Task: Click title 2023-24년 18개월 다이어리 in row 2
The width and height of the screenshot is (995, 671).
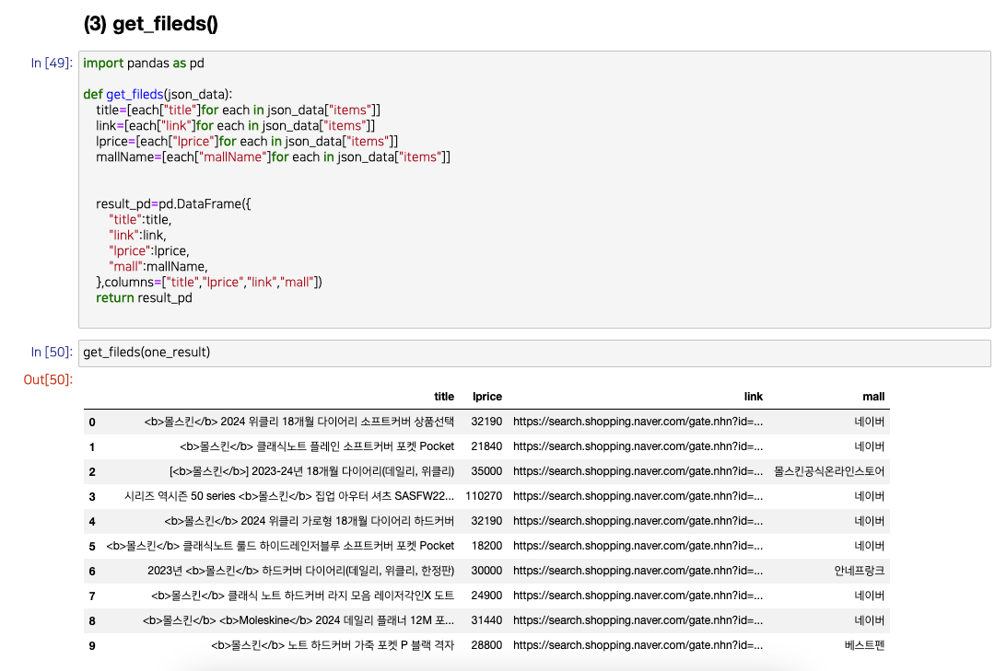Action: click(x=311, y=471)
